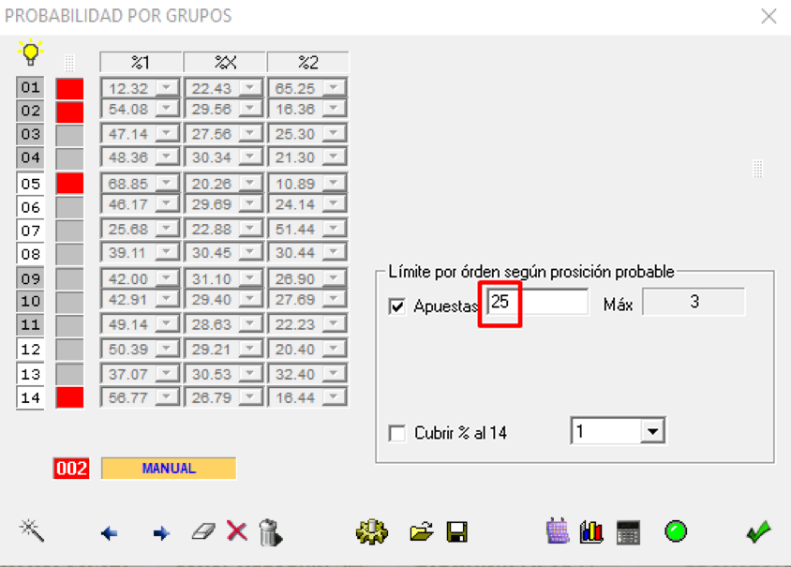The width and height of the screenshot is (791, 567).
Task: Toggle the gray box for row 06
Action: (x=69, y=207)
